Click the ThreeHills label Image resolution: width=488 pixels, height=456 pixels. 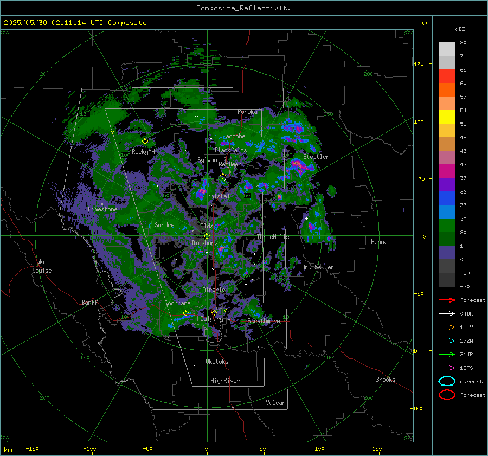point(273,237)
